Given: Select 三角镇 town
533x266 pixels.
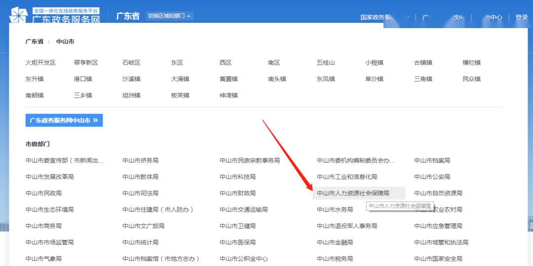Looking at the screenshot, I should (423, 79).
